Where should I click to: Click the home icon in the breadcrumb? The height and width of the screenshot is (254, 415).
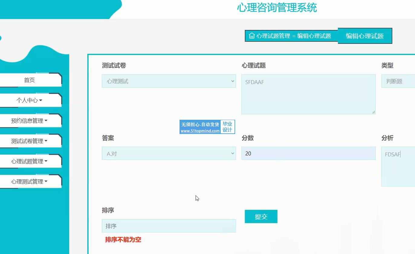251,36
